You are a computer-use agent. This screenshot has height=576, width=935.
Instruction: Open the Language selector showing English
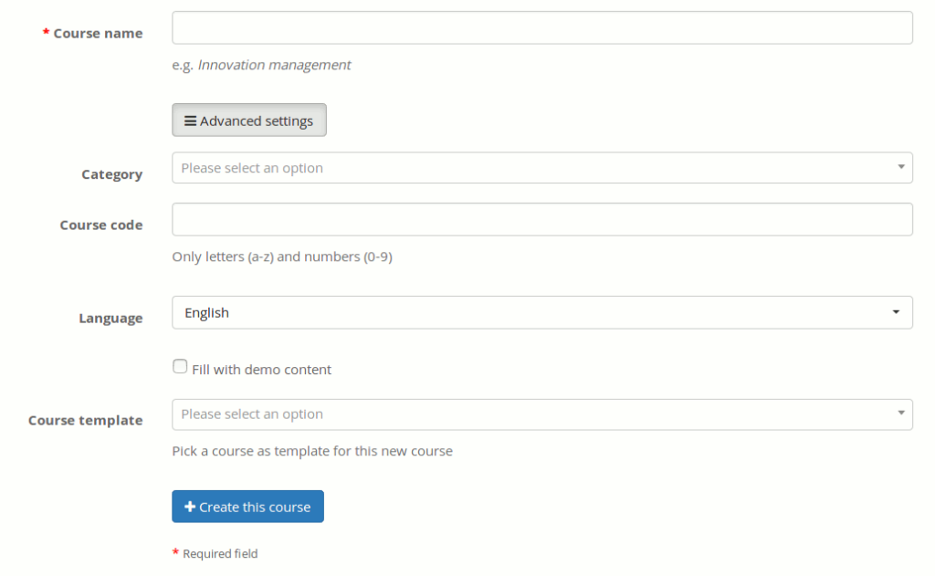pos(542,311)
